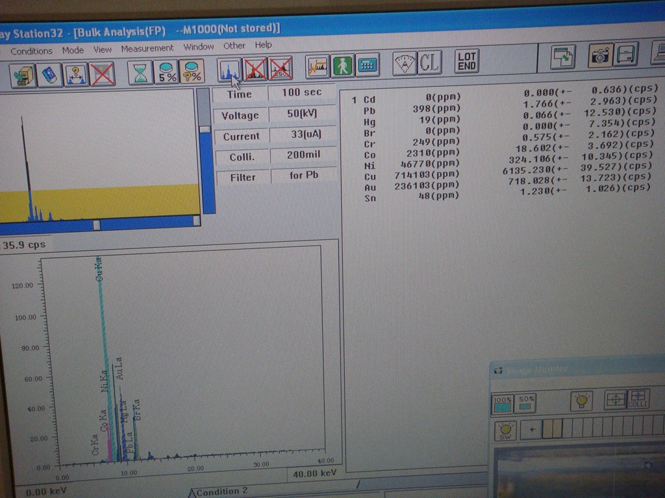Image resolution: width=665 pixels, height=498 pixels.
Task: Click the Condition 2 tab label
Action: (221, 492)
